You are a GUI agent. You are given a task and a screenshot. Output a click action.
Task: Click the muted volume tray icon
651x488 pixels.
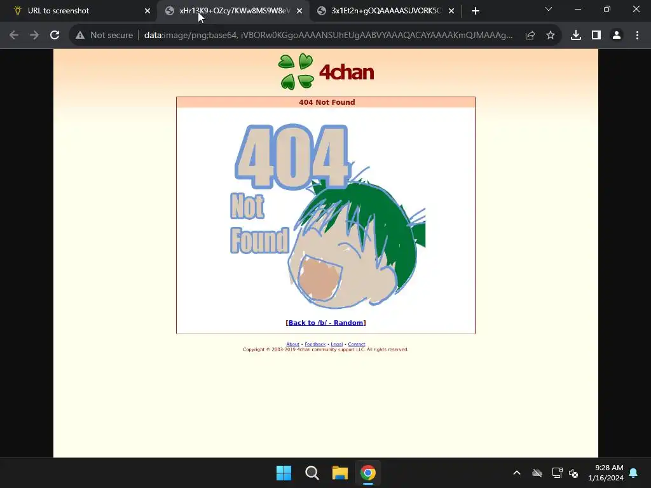[574, 473]
